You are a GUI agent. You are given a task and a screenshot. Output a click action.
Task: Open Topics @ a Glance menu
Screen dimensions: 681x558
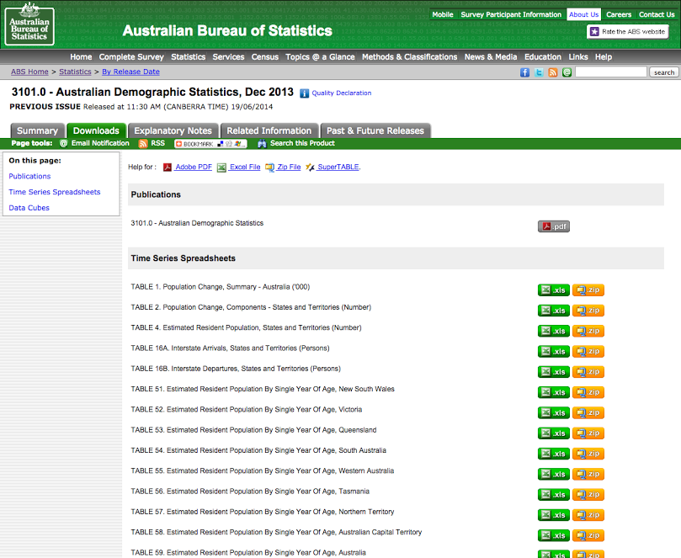click(320, 57)
